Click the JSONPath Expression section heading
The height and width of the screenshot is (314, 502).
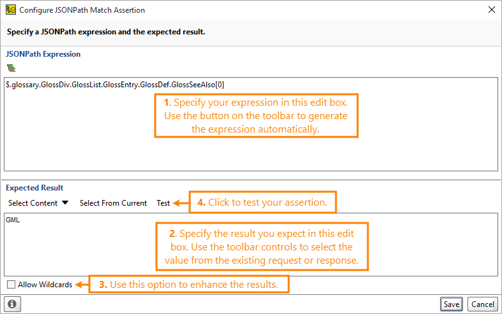point(43,54)
